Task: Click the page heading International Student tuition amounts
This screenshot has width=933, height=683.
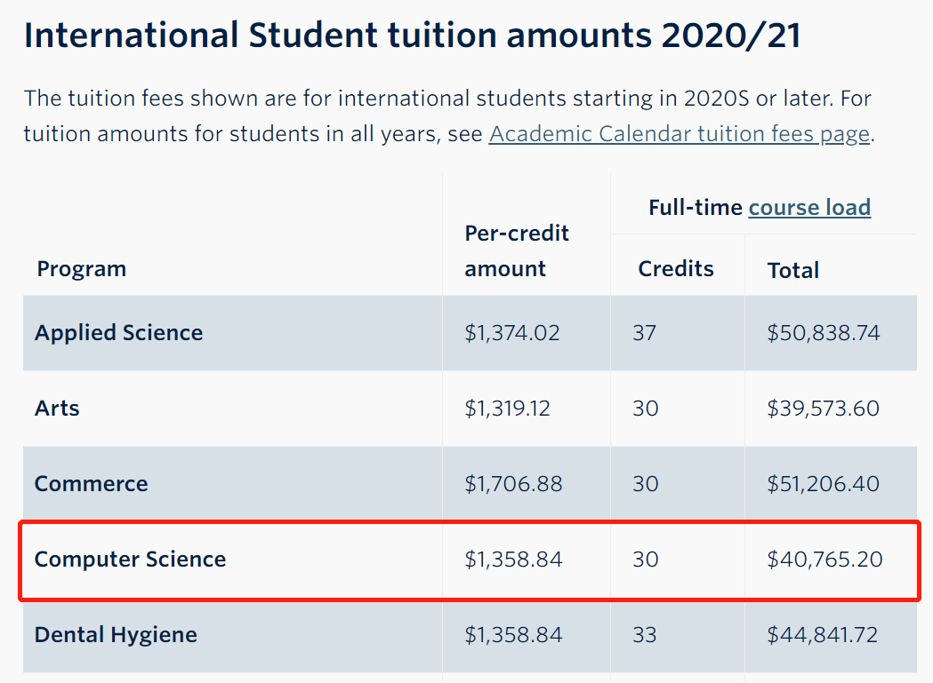Action: coord(413,35)
